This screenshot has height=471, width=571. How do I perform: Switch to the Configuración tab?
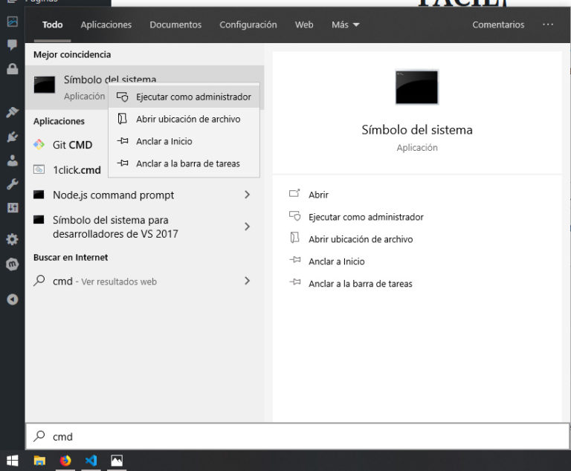[248, 25]
